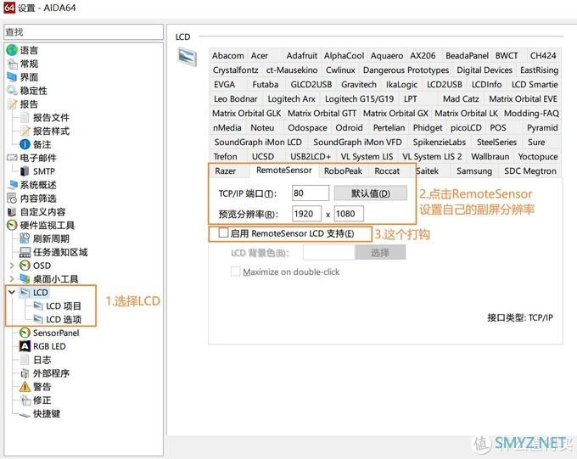The width and height of the screenshot is (577, 459).
Task: Select LCD 项目 in the tree
Action: (x=64, y=306)
